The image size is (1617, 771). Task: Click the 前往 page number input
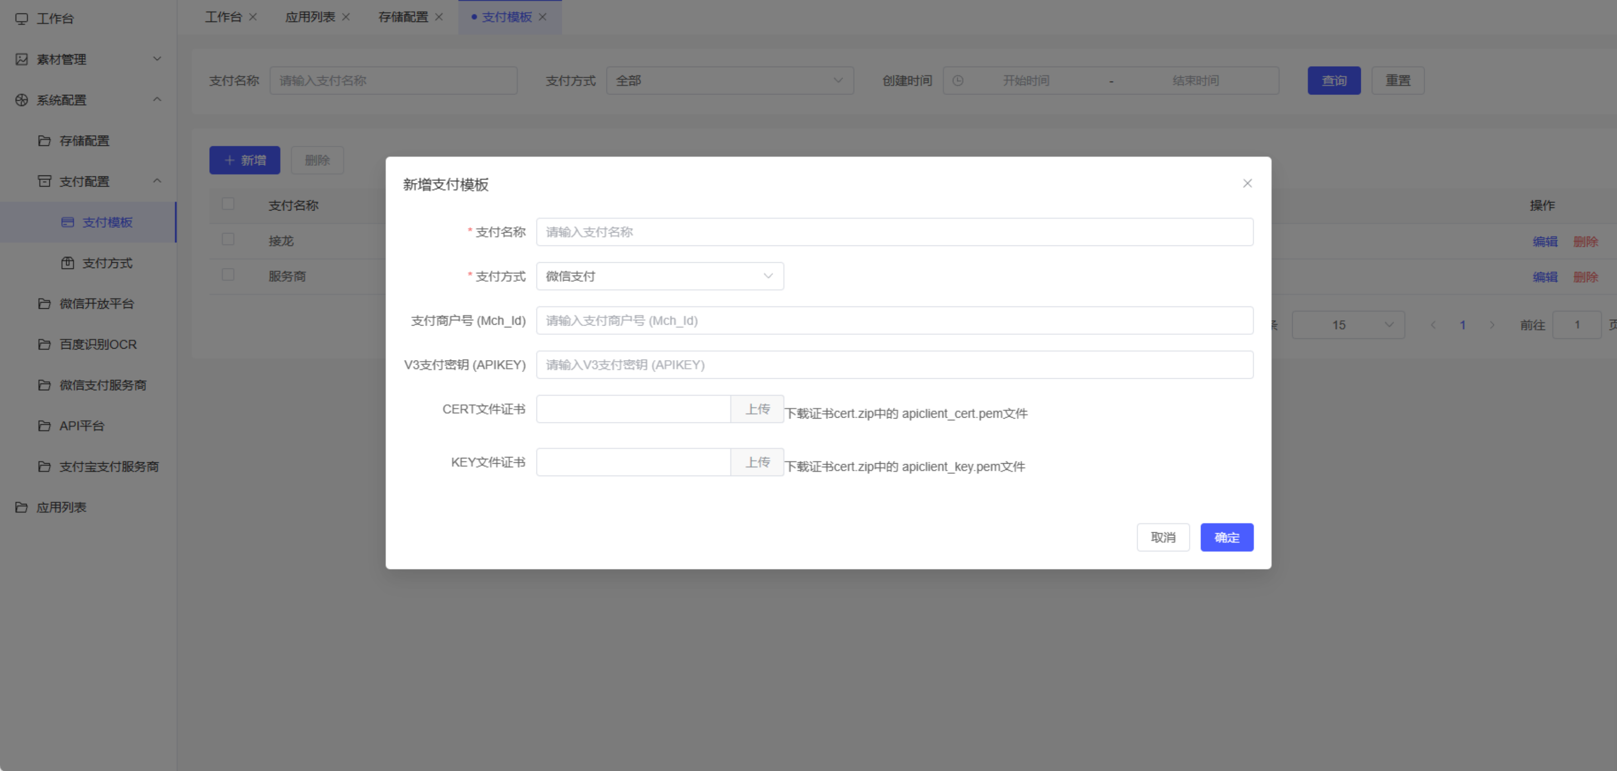(1577, 325)
